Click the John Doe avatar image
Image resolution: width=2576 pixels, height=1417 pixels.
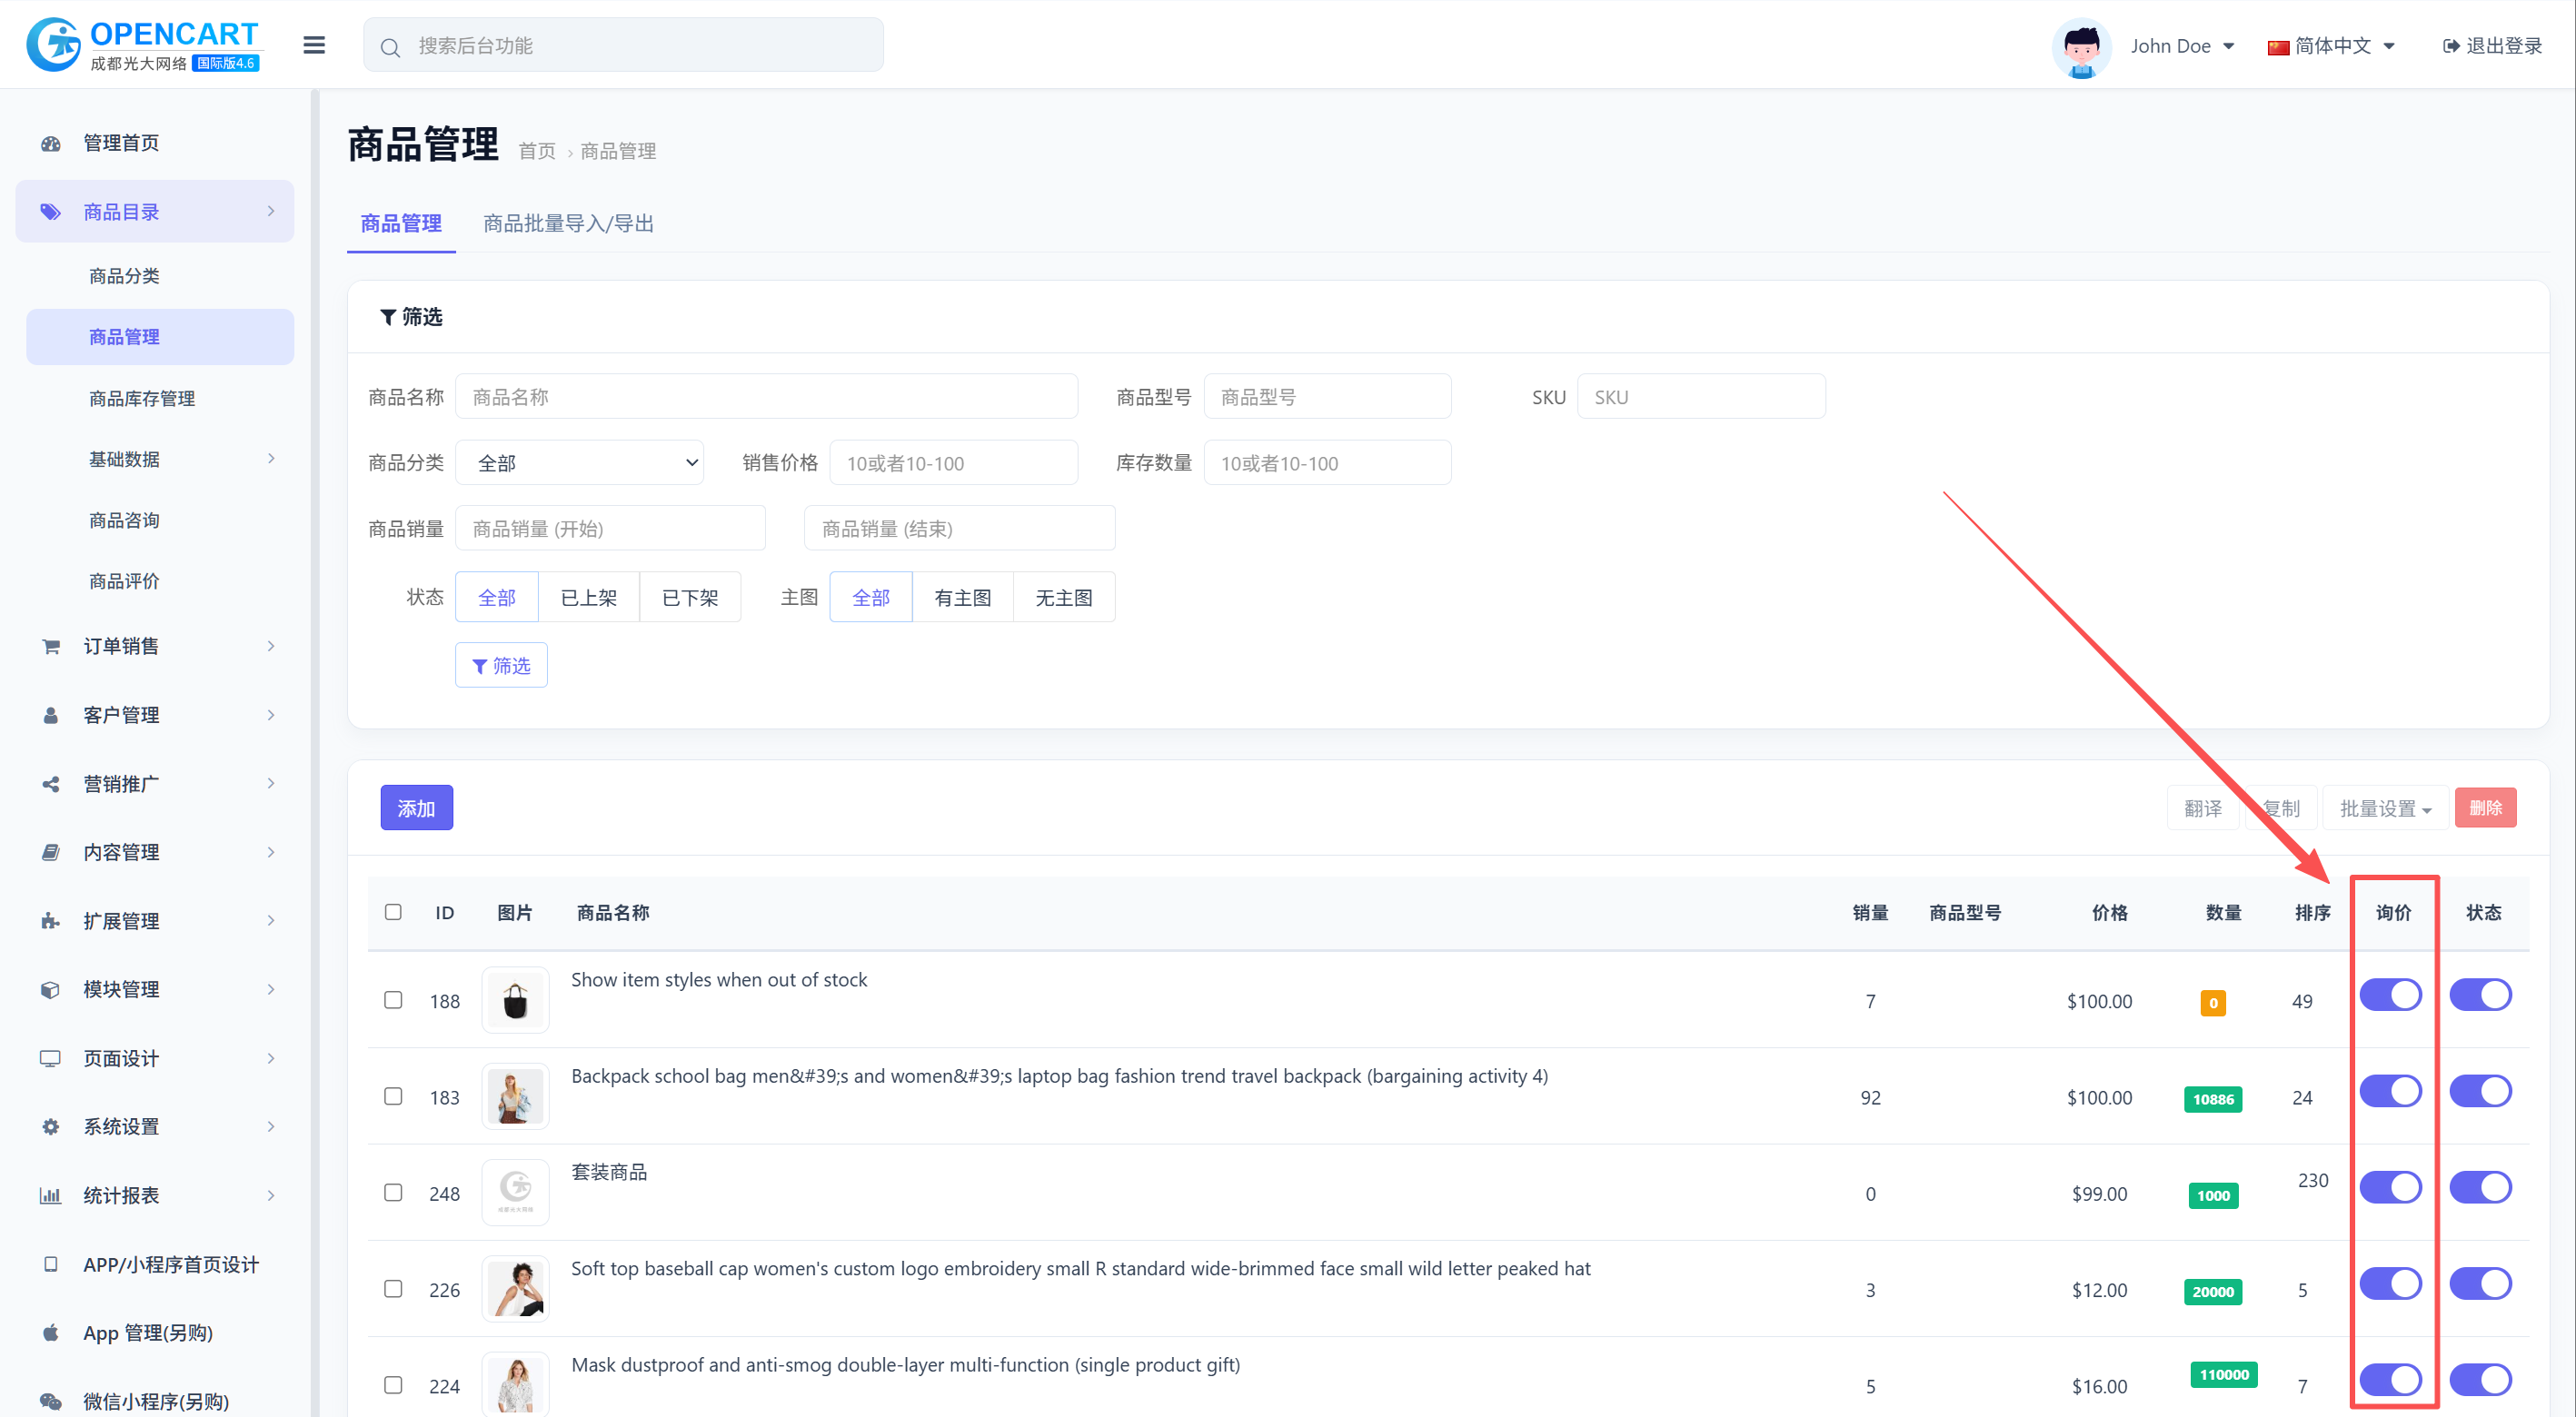(x=2081, y=46)
